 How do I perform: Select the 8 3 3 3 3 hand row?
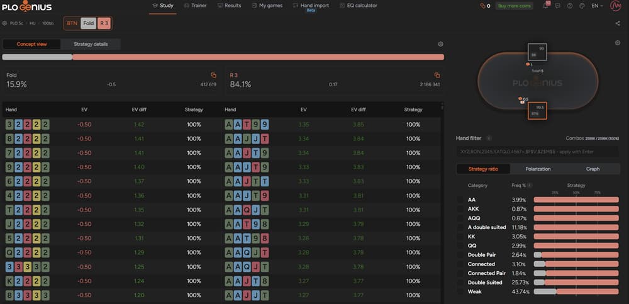[111, 295]
